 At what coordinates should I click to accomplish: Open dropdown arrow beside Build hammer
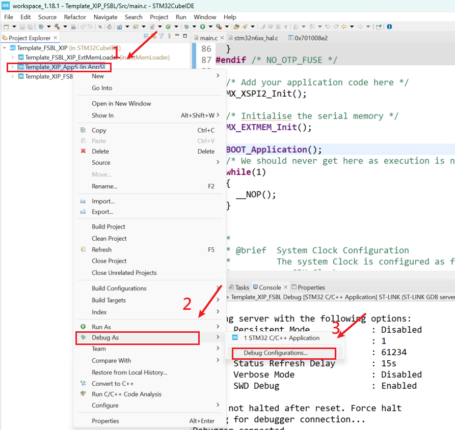tap(65, 26)
